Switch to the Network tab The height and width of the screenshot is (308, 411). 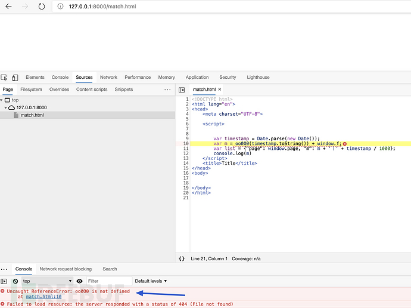point(108,78)
